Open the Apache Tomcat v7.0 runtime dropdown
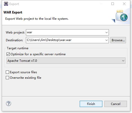 pyautogui.click(x=66, y=61)
